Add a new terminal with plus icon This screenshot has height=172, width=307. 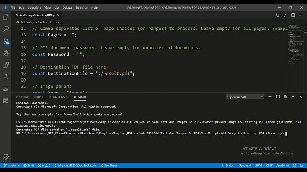pyautogui.click(x=270, y=97)
